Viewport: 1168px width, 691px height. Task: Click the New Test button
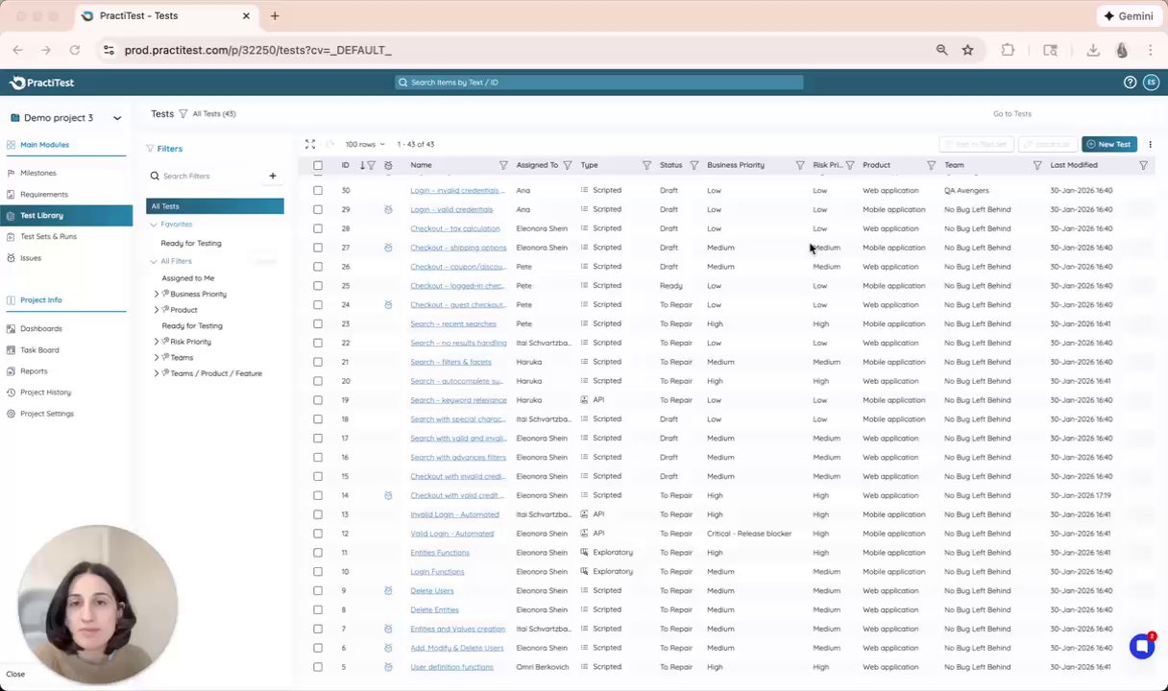coord(1109,144)
